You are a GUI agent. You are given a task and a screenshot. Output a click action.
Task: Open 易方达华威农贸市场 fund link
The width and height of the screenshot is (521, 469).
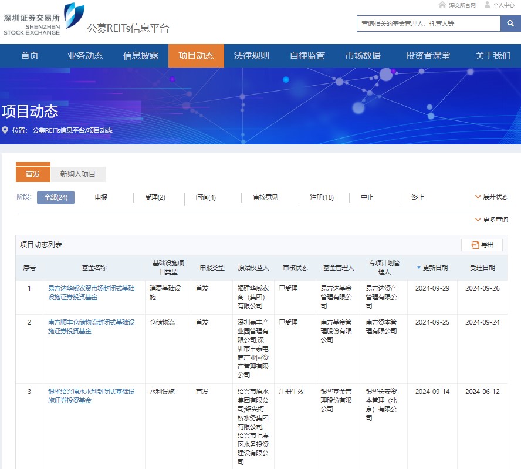(91, 292)
